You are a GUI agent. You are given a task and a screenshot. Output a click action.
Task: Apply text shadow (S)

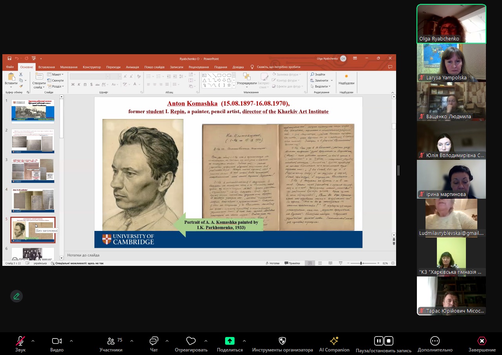[x=91, y=84]
